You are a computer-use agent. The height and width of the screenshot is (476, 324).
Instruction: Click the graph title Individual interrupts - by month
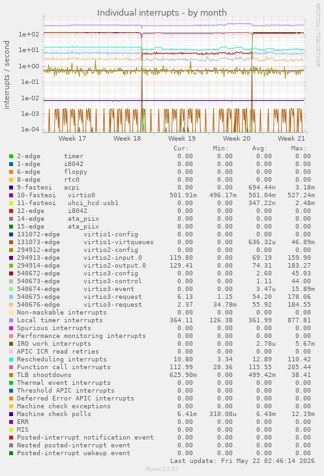pyautogui.click(x=162, y=13)
